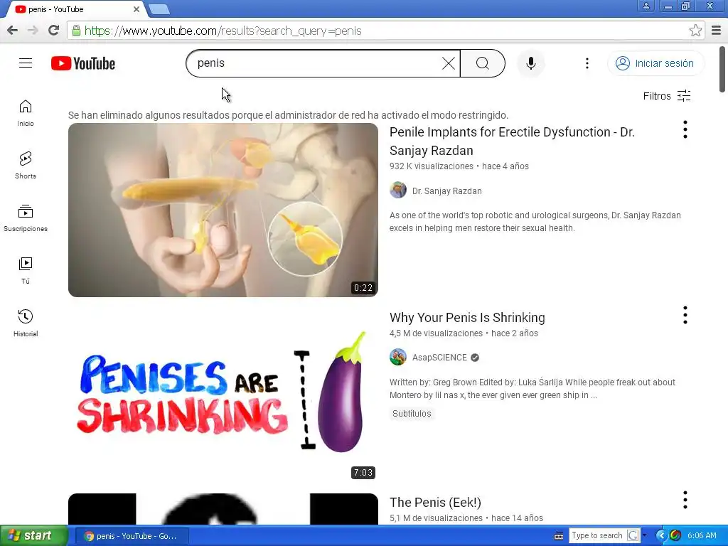This screenshot has width=728, height=546.
Task: Click the taskbar keyboard icon
Action: coord(559,536)
